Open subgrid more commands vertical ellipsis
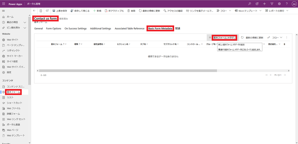 click(x=287, y=38)
